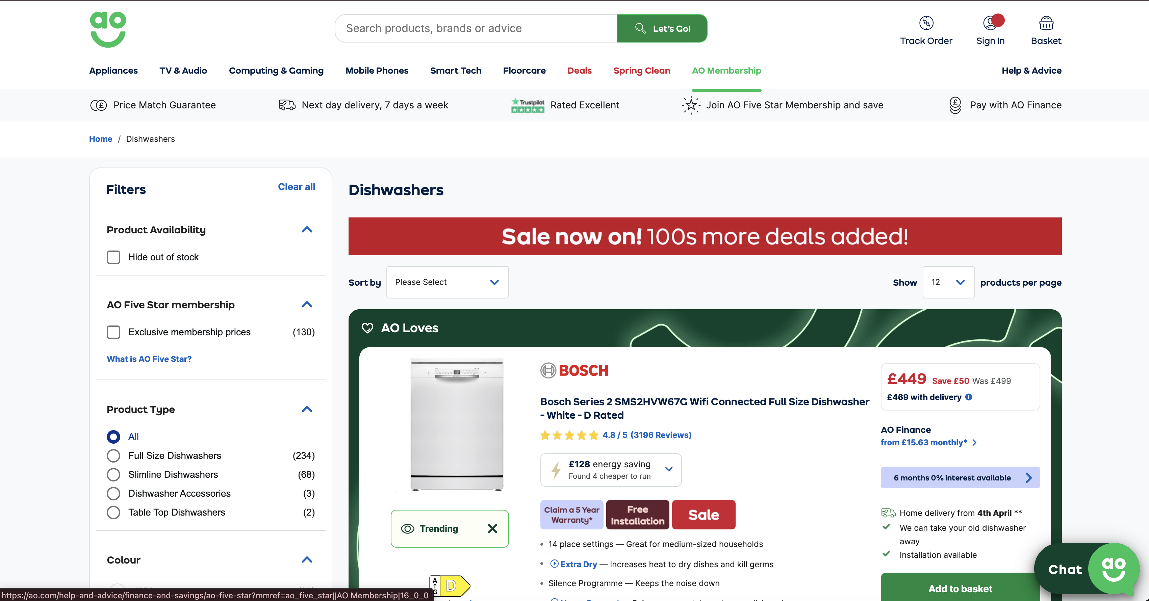
Task: Collapse the Product Type filter section
Action: [x=307, y=409]
